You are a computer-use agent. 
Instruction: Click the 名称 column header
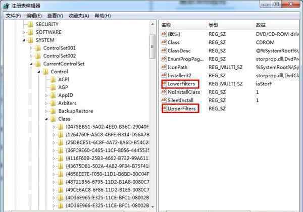click(x=166, y=25)
